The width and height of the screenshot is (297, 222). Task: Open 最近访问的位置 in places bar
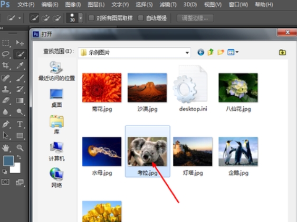pyautogui.click(x=56, y=71)
